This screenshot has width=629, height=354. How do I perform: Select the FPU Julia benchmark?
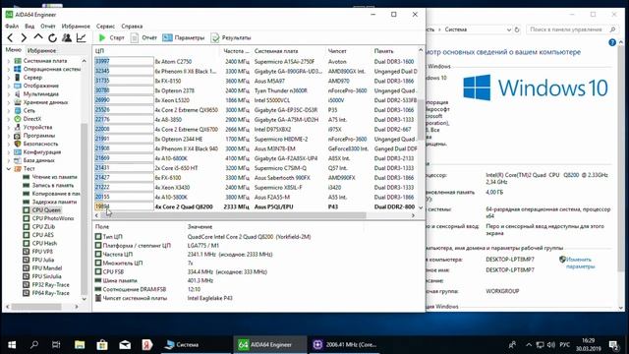click(x=43, y=260)
